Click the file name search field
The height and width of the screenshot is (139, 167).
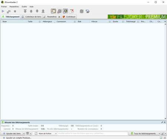pos(92,133)
